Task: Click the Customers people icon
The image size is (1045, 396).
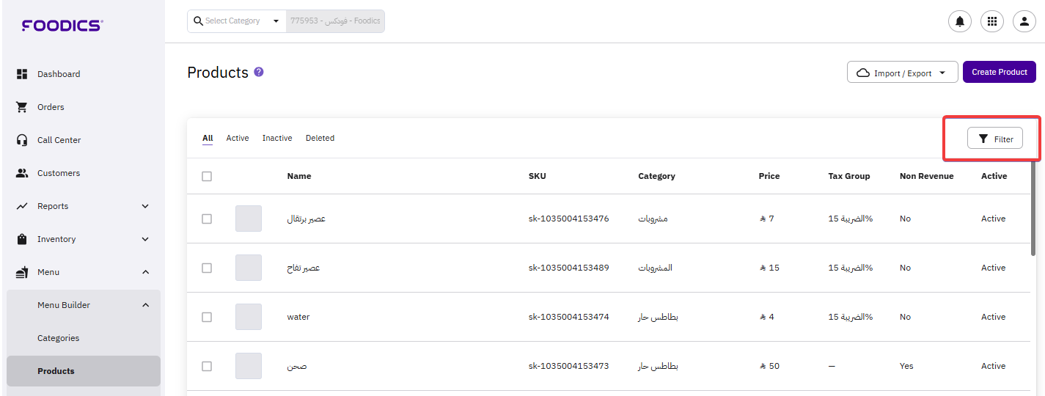Action: 22,173
